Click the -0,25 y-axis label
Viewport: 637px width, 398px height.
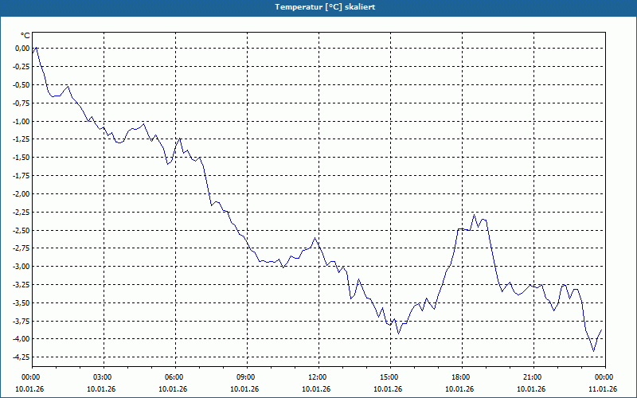[21, 67]
